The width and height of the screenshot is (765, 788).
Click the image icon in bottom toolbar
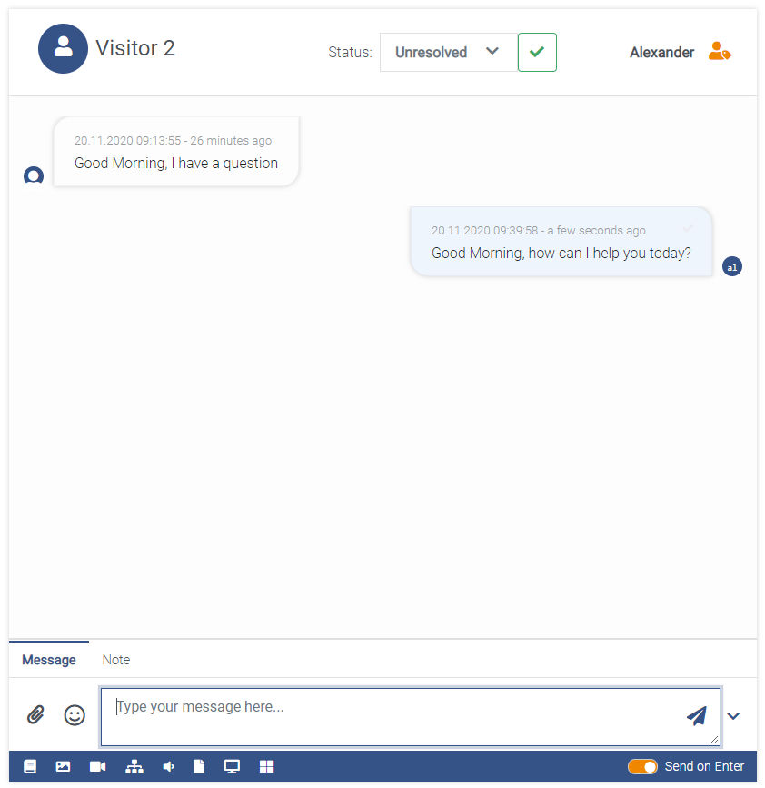[x=63, y=766]
